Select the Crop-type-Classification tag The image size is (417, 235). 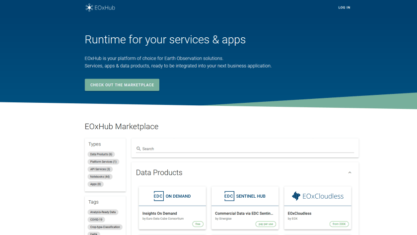105,227
